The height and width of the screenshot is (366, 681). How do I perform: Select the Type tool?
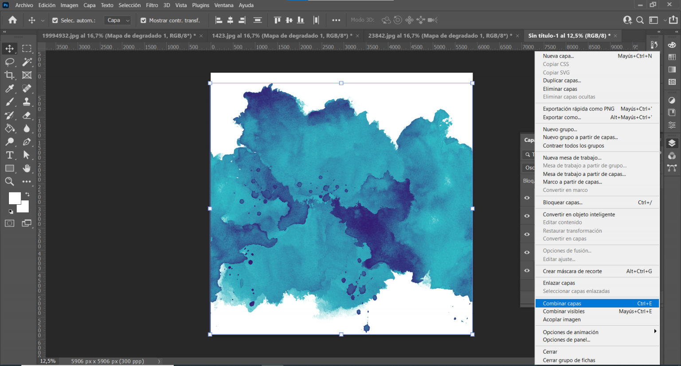point(9,155)
